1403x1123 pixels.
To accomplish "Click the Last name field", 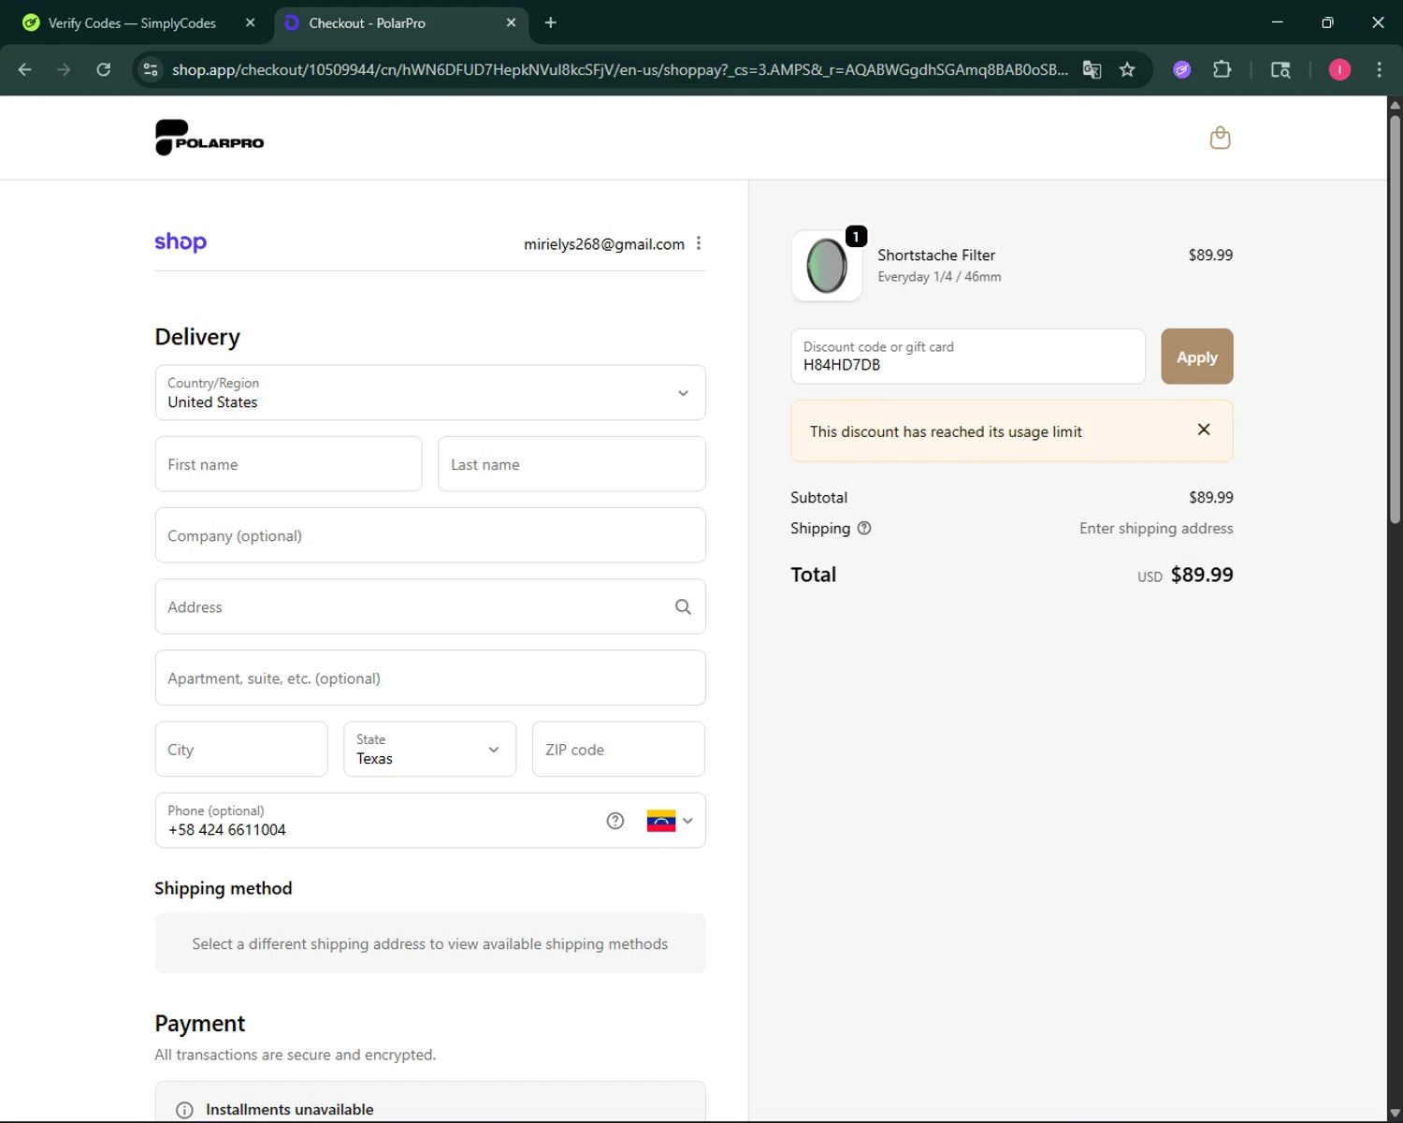I will tap(571, 464).
